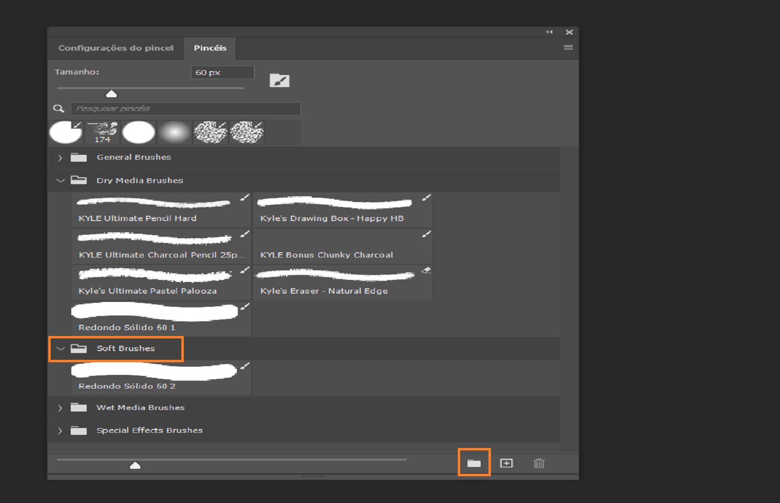The height and width of the screenshot is (503, 780).
Task: Expand the General Brushes group
Action: [x=60, y=158]
